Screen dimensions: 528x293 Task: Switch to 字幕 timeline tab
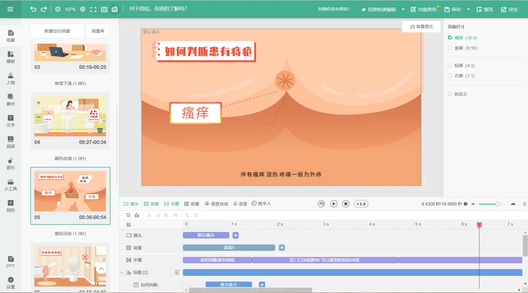tap(172, 204)
